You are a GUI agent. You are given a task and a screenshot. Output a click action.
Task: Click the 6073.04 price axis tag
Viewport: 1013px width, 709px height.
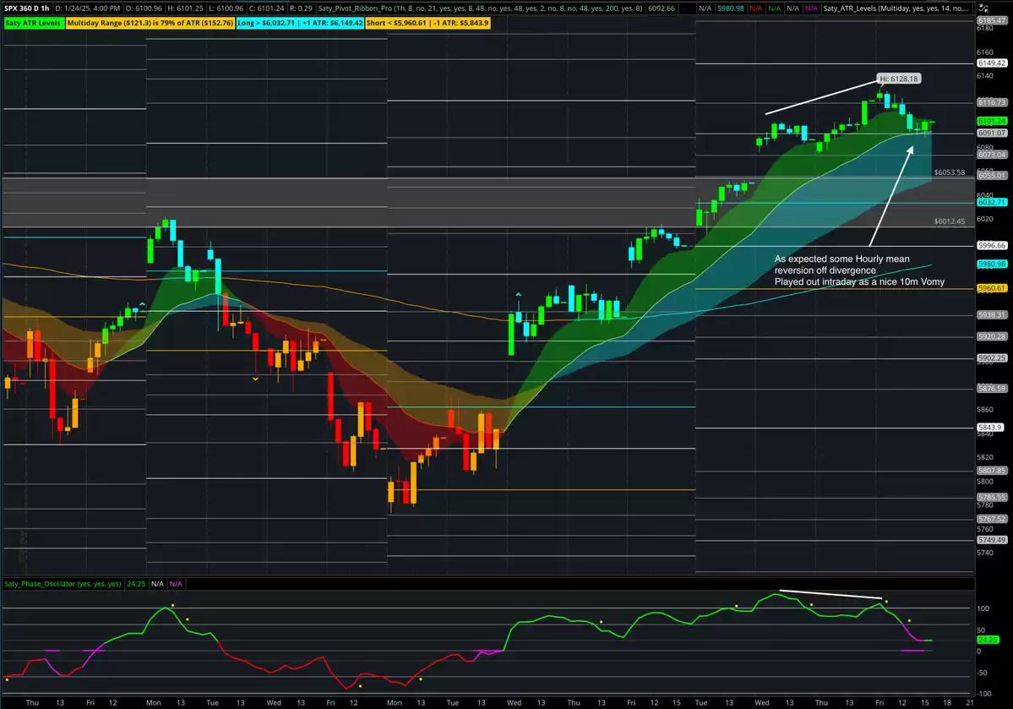(992, 155)
